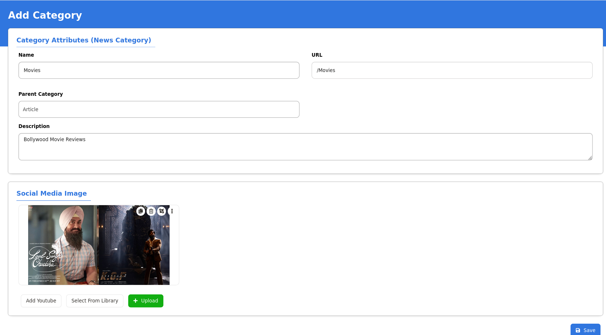Click into the URL field showing /Movies
Screen dimensions: 606x335
point(452,70)
